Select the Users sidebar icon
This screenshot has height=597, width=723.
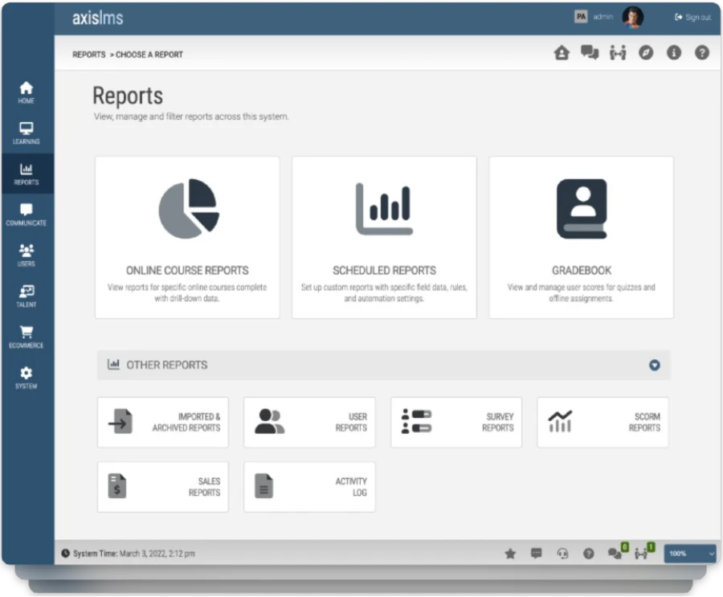[x=27, y=256]
